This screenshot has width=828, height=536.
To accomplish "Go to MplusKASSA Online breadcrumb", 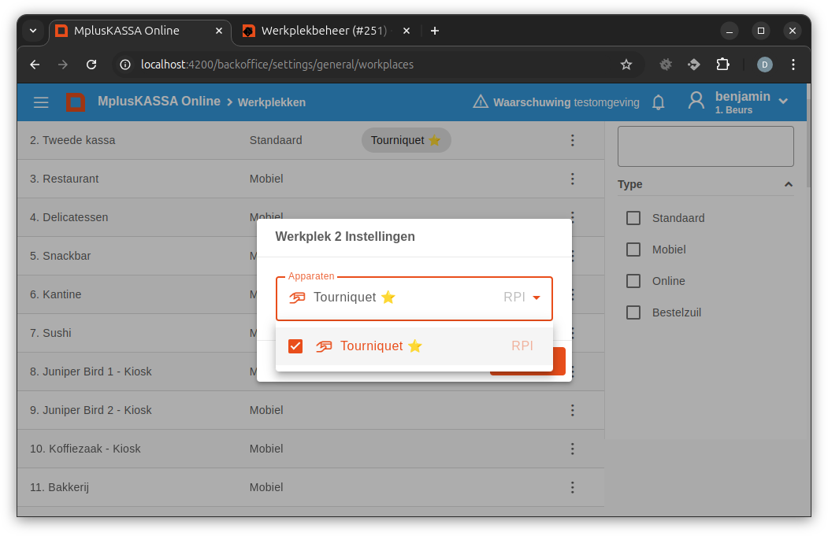I will (x=159, y=102).
